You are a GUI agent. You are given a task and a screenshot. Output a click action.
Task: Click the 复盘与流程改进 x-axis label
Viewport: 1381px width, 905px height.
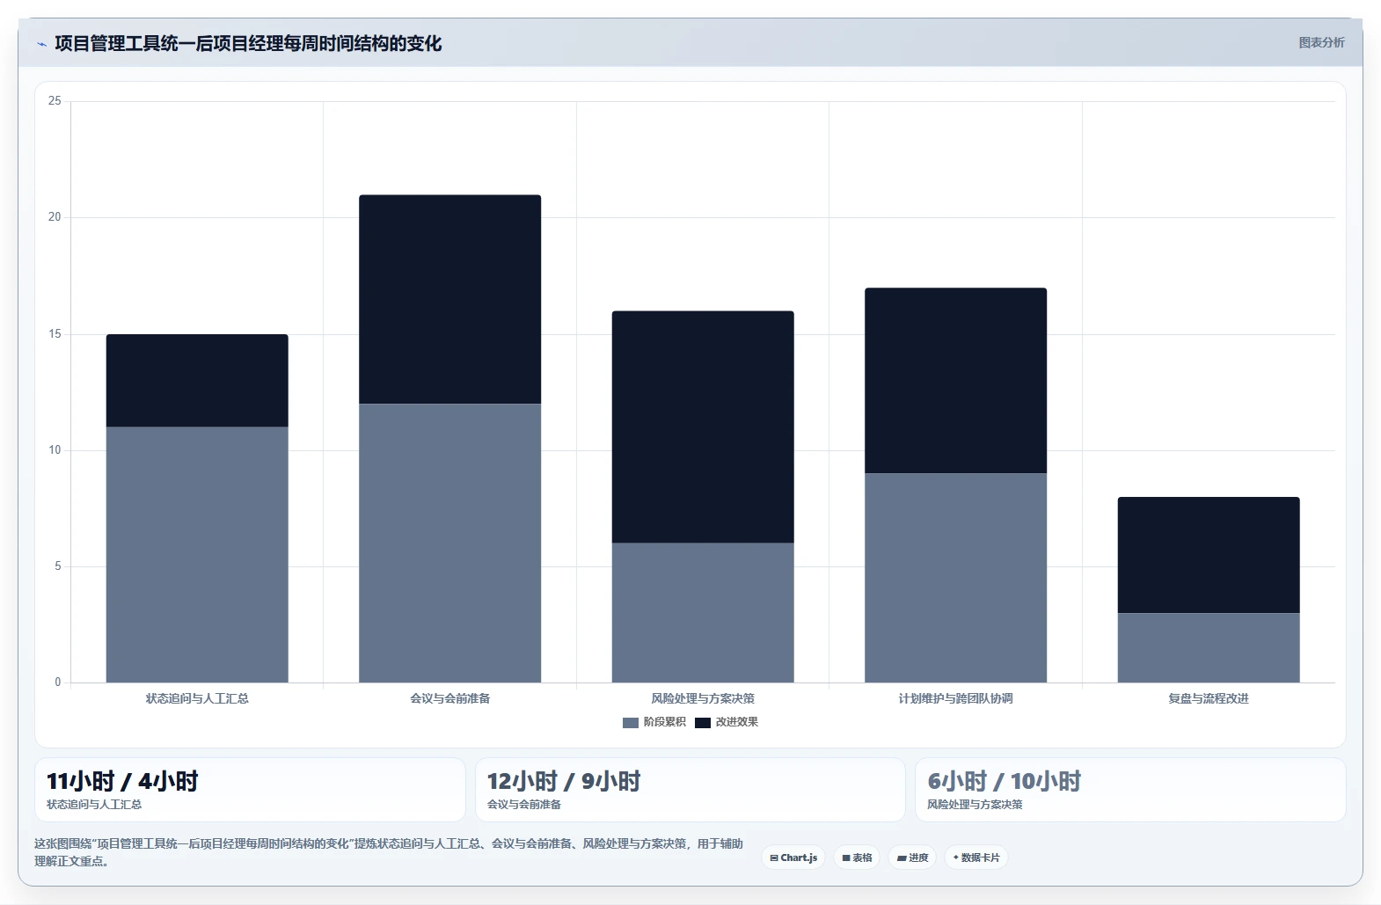(x=1209, y=698)
